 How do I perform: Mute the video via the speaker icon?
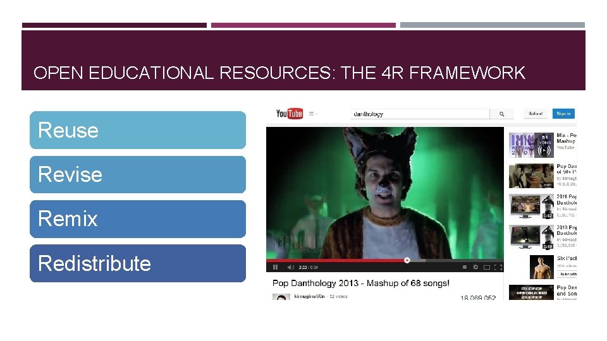(x=291, y=267)
